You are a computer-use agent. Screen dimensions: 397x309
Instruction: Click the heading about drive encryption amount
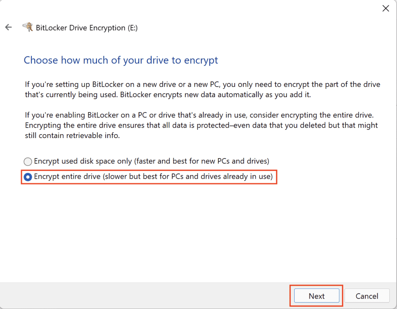(x=121, y=60)
